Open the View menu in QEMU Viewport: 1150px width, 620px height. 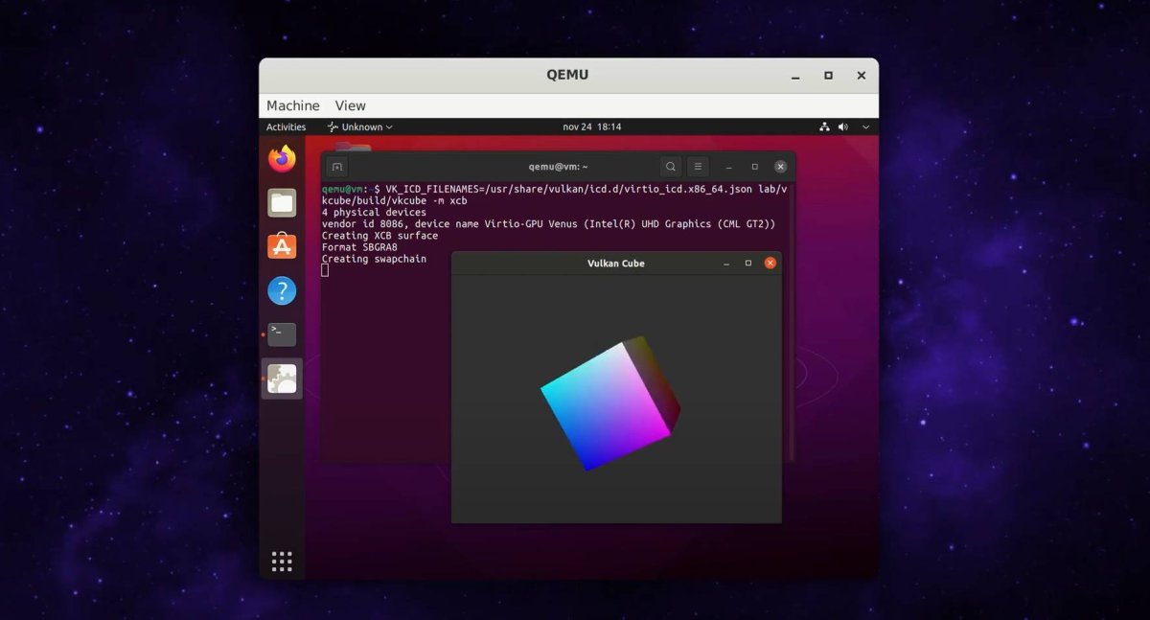pyautogui.click(x=350, y=105)
